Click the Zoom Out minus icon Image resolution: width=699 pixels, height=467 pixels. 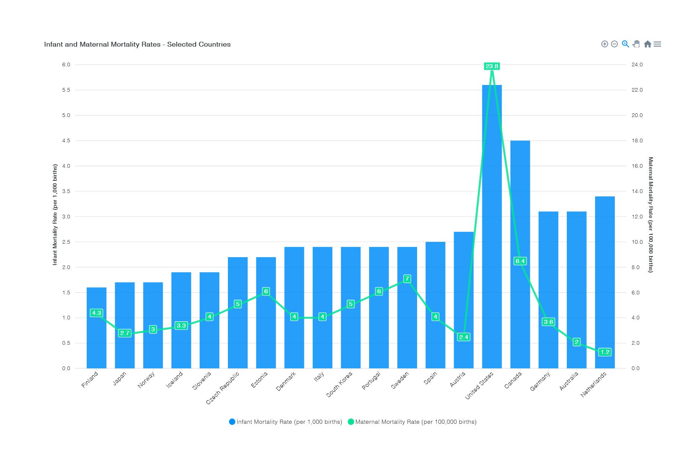click(x=614, y=44)
